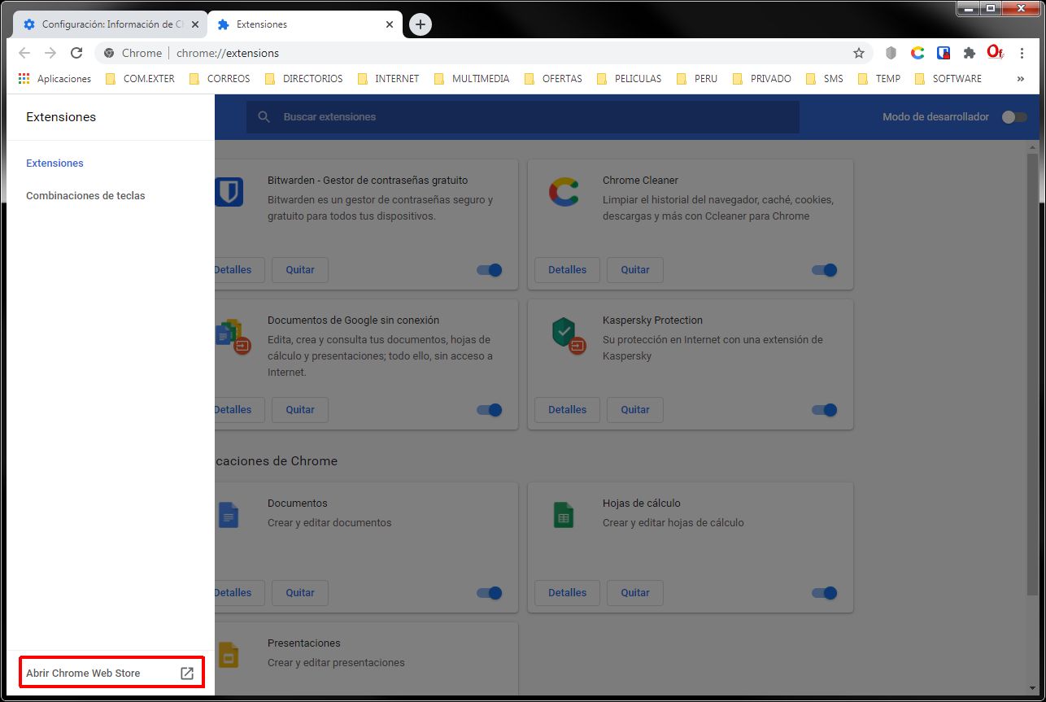1046x702 pixels.
Task: Open the blue and red toolbar extension icon
Action: point(944,53)
